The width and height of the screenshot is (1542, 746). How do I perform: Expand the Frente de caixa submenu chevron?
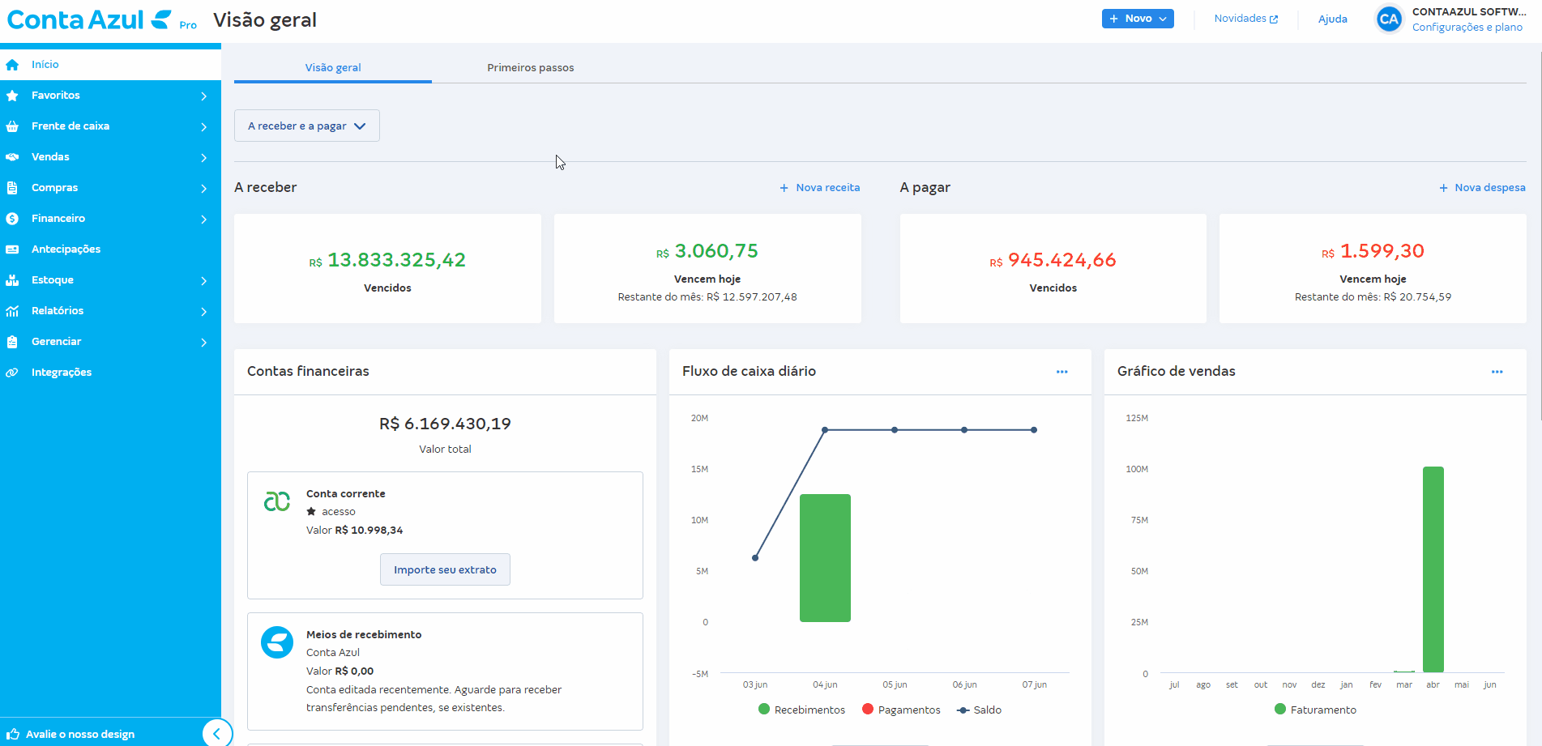203,127
